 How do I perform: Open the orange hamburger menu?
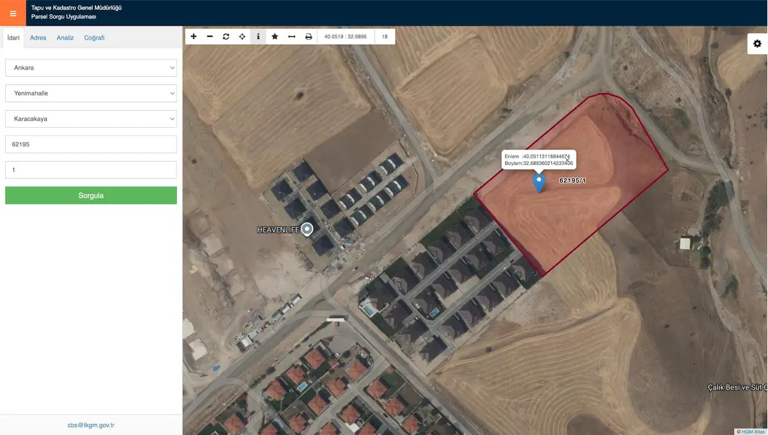13,13
